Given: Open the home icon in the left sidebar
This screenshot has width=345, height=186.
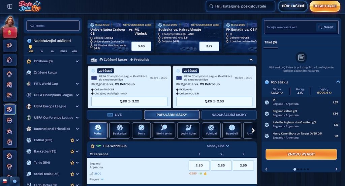Looking at the screenshot, I should 9,60.
